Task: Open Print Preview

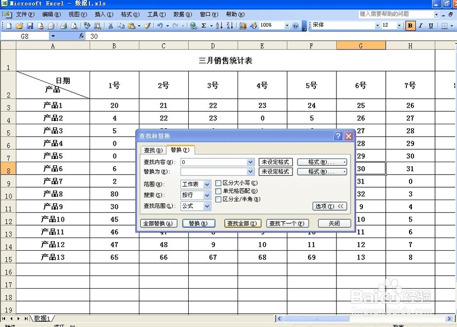Action: pos(74,26)
